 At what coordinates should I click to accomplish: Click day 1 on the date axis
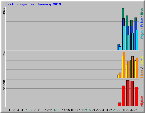(9, 110)
